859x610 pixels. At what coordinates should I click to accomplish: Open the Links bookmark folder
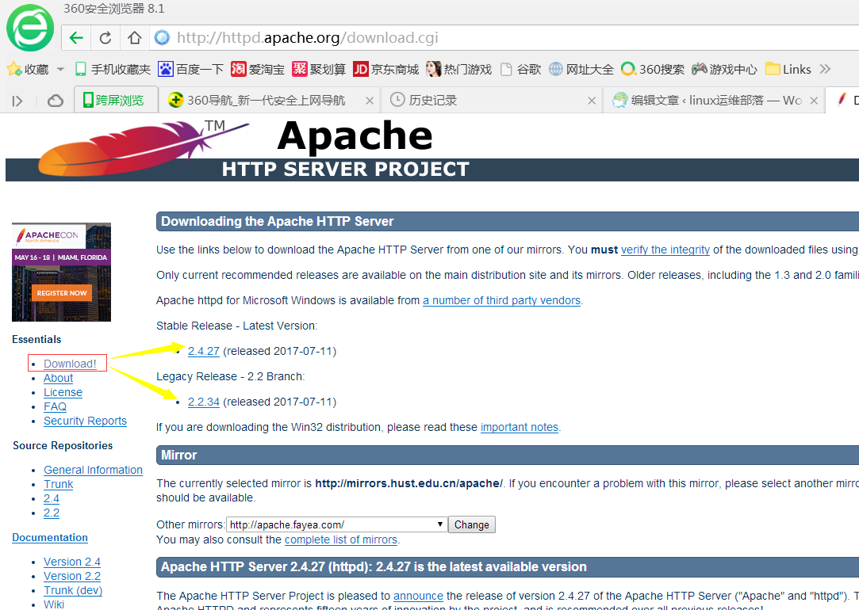(788, 70)
